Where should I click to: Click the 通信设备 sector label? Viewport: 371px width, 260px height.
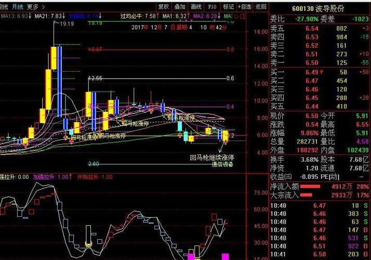click(x=223, y=164)
